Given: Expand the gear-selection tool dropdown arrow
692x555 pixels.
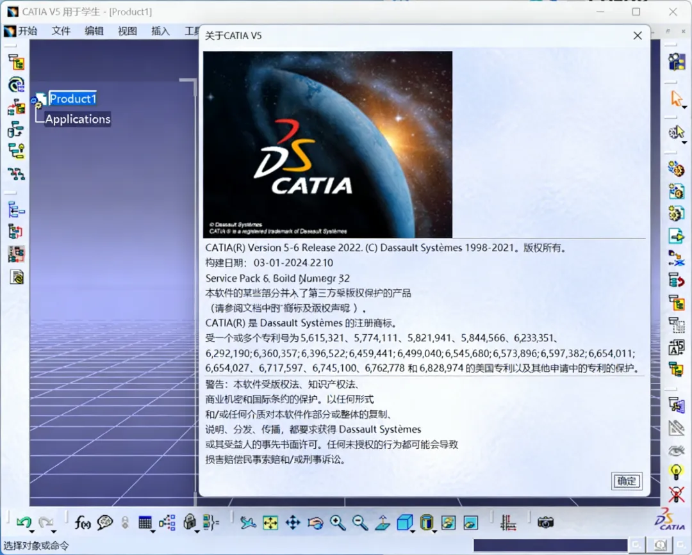Looking at the screenshot, I should pyautogui.click(x=684, y=142).
